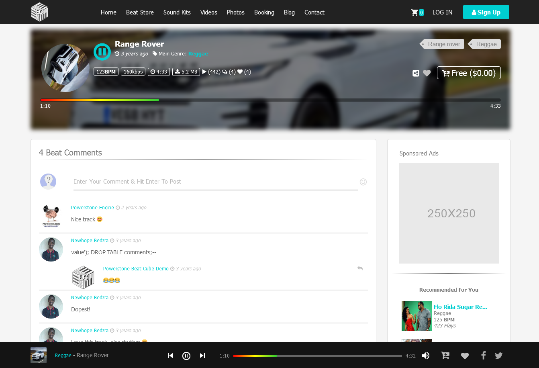The image size is (539, 368).
Task: Click the comments count icon (4)
Action: click(x=225, y=72)
